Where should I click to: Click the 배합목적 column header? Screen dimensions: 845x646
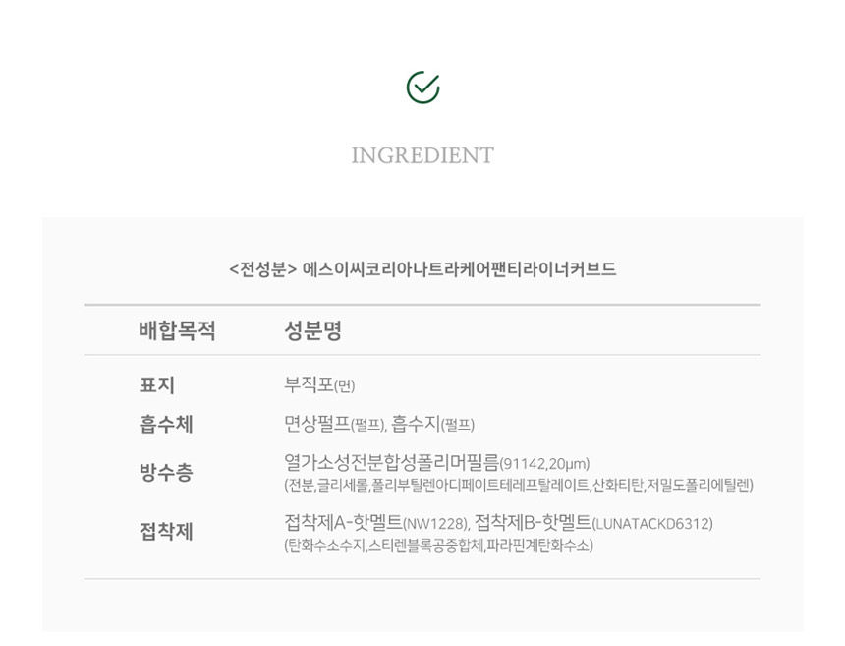point(177,330)
